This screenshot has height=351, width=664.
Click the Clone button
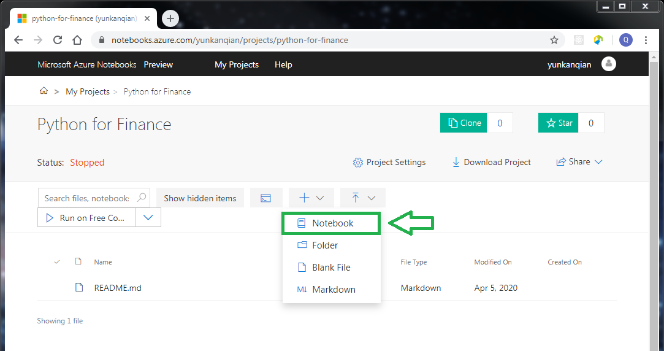coord(464,123)
